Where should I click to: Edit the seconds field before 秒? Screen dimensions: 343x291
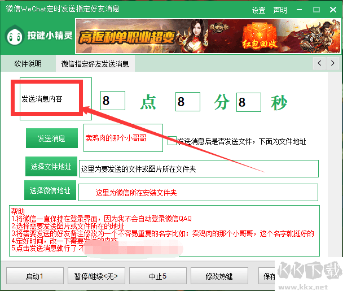tap(248, 102)
